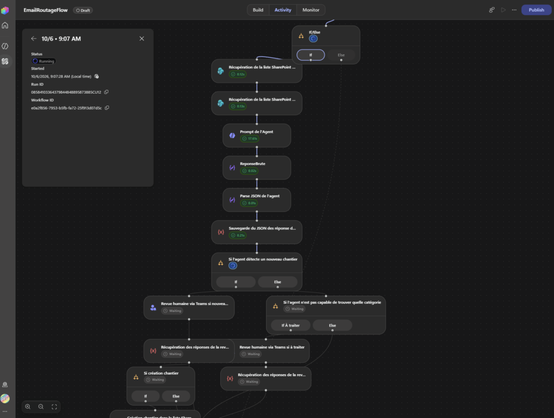
Task: Select If under Si l'agent détecte un nouveau chantier
Action: coord(236,282)
